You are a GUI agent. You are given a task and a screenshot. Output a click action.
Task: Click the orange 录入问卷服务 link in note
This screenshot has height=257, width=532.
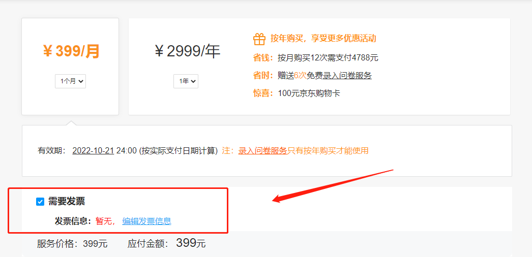(263, 151)
